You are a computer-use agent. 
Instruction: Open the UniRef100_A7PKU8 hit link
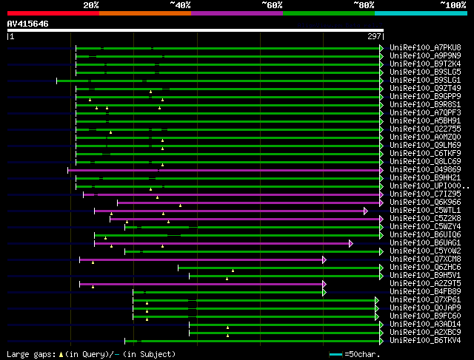[425, 47]
